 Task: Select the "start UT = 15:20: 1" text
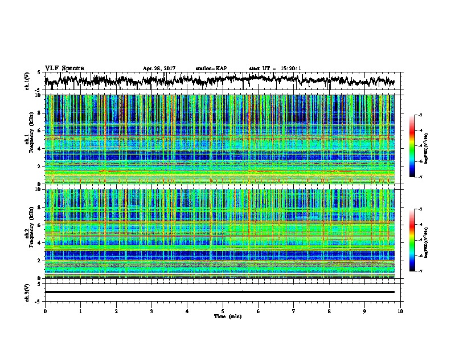click(275, 68)
